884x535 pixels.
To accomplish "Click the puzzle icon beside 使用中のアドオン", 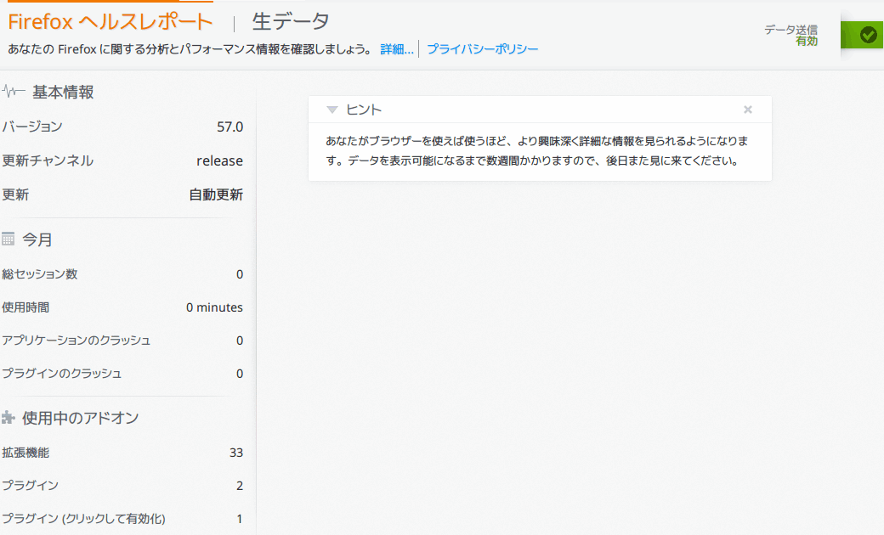I will (x=8, y=417).
